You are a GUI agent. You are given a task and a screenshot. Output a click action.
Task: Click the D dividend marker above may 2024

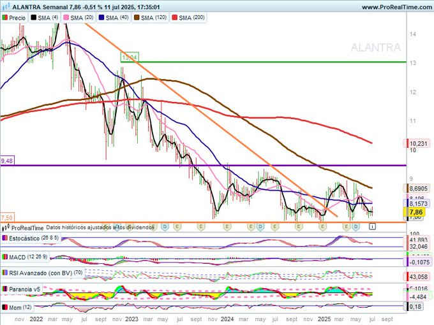tap(260, 227)
